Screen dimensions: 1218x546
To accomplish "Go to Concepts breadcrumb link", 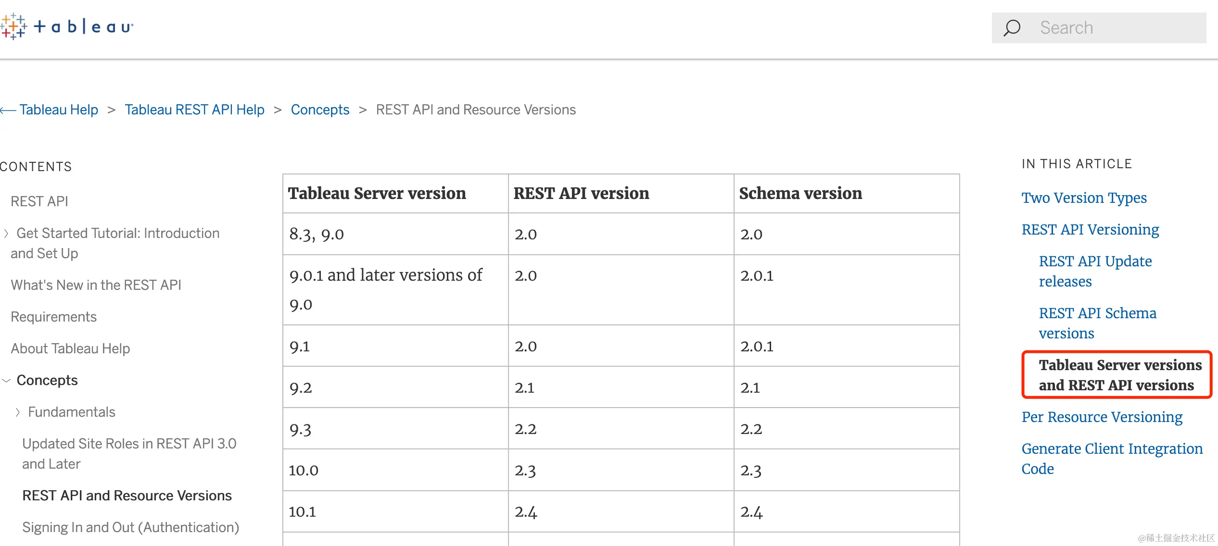I will (320, 110).
